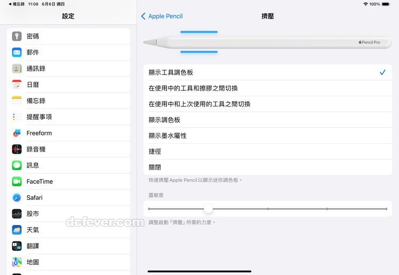Tap the home indicator bar
399x275 pixels.
pos(199,271)
